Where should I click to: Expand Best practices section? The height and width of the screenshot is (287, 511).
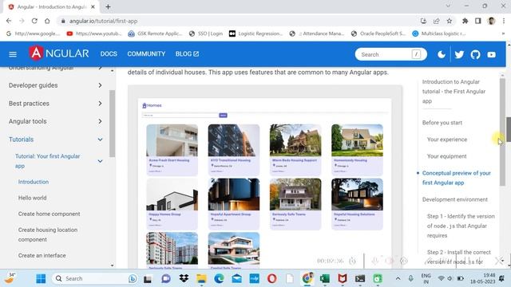pyautogui.click(x=55, y=104)
